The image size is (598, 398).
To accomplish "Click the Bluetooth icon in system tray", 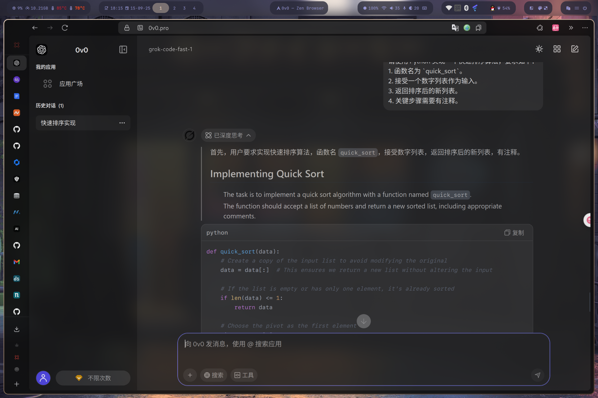I will 466,8.
